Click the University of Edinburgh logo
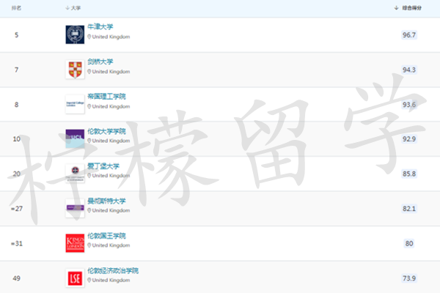 (x=75, y=174)
